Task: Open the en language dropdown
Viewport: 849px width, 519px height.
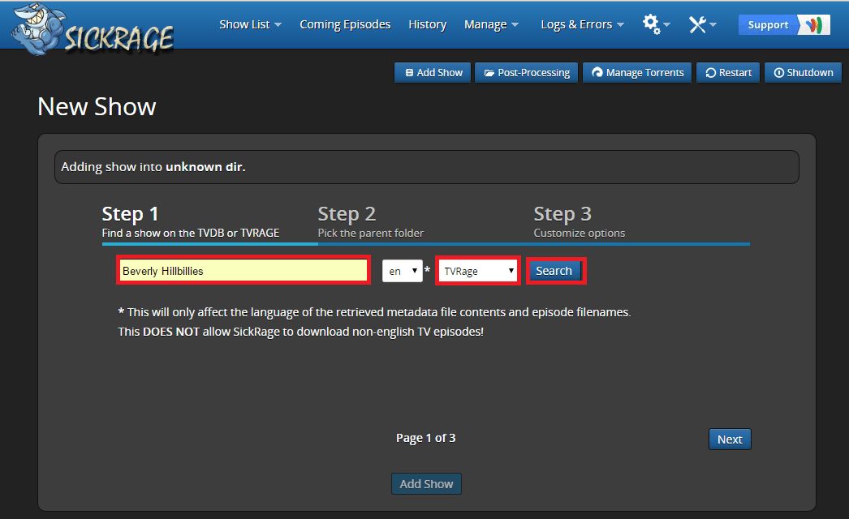Action: click(403, 271)
